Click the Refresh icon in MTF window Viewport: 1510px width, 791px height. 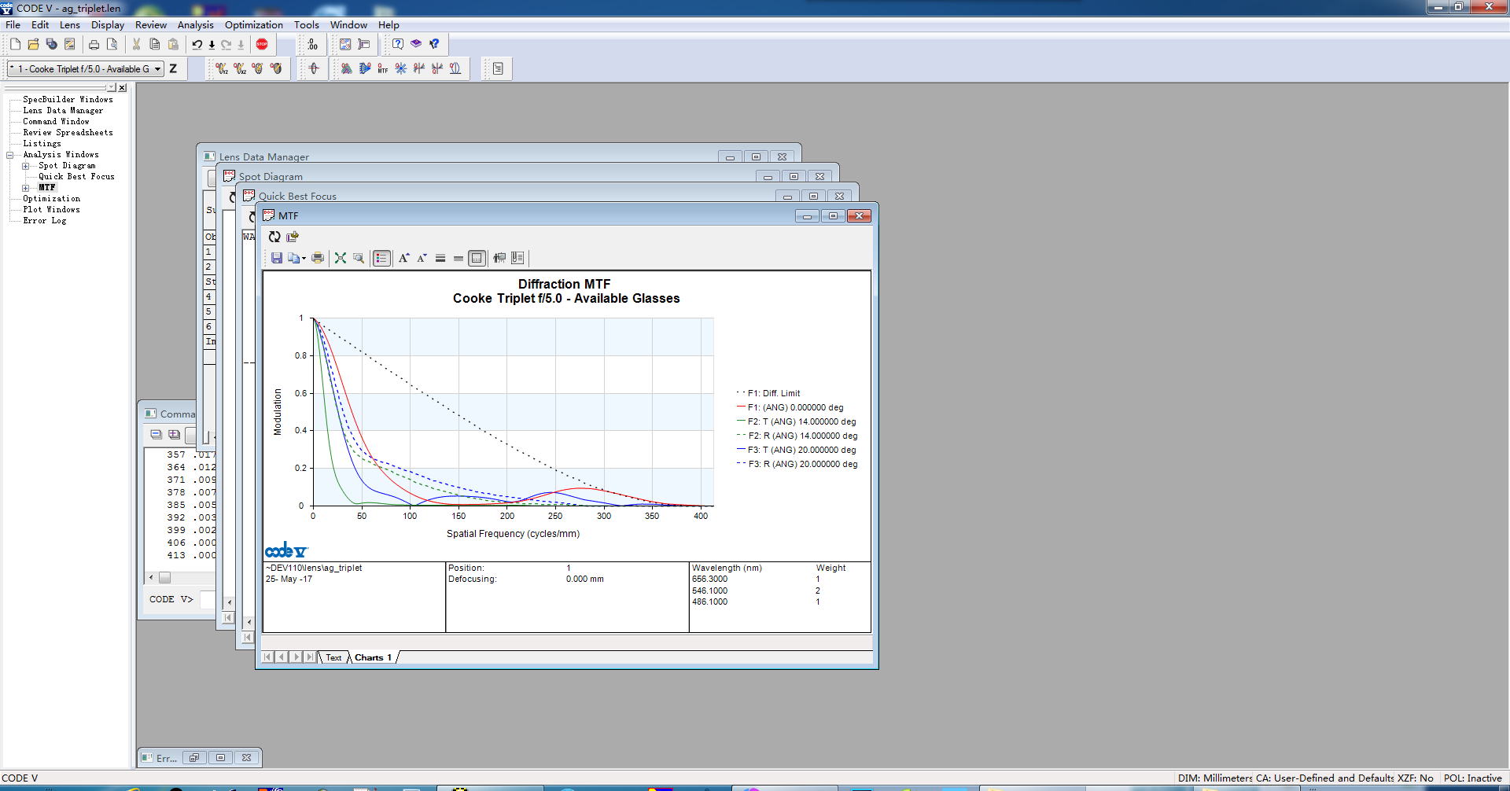(x=274, y=237)
